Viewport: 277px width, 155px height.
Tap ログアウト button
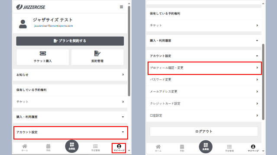[204, 131]
